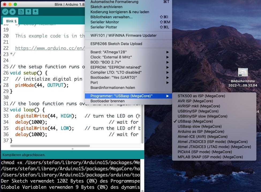261x192 pixels.
Task: Open the arduino.cc link in code
Action: click(50, 48)
